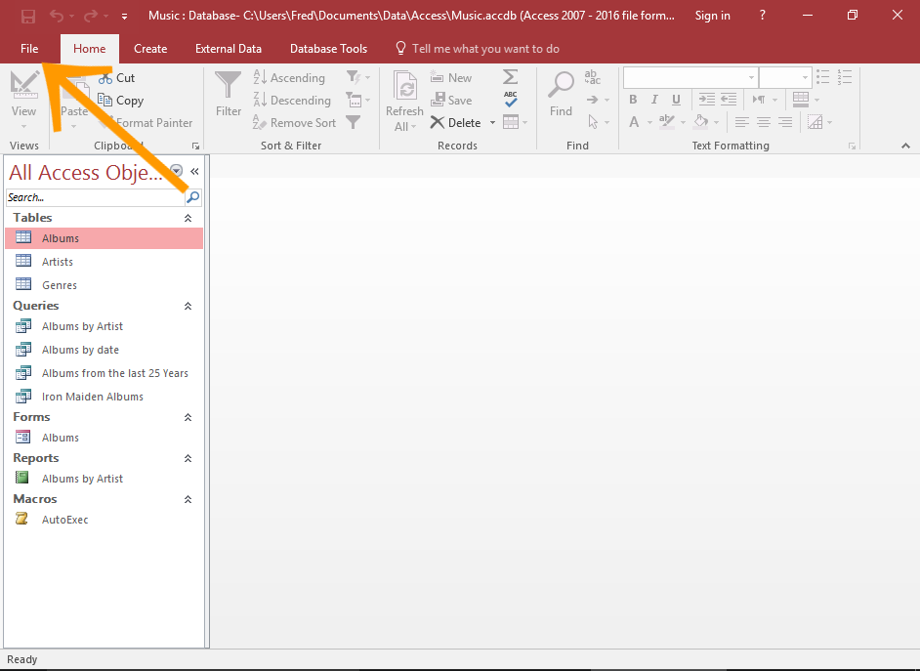Open the Replace tool in the Find group
This screenshot has width=920, height=671.
tap(592, 77)
